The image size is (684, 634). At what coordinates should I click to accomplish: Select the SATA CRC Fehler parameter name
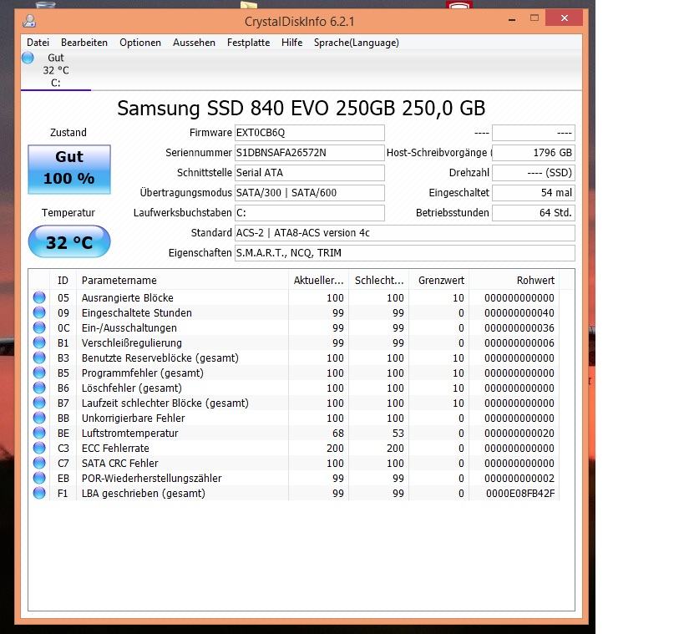point(120,463)
